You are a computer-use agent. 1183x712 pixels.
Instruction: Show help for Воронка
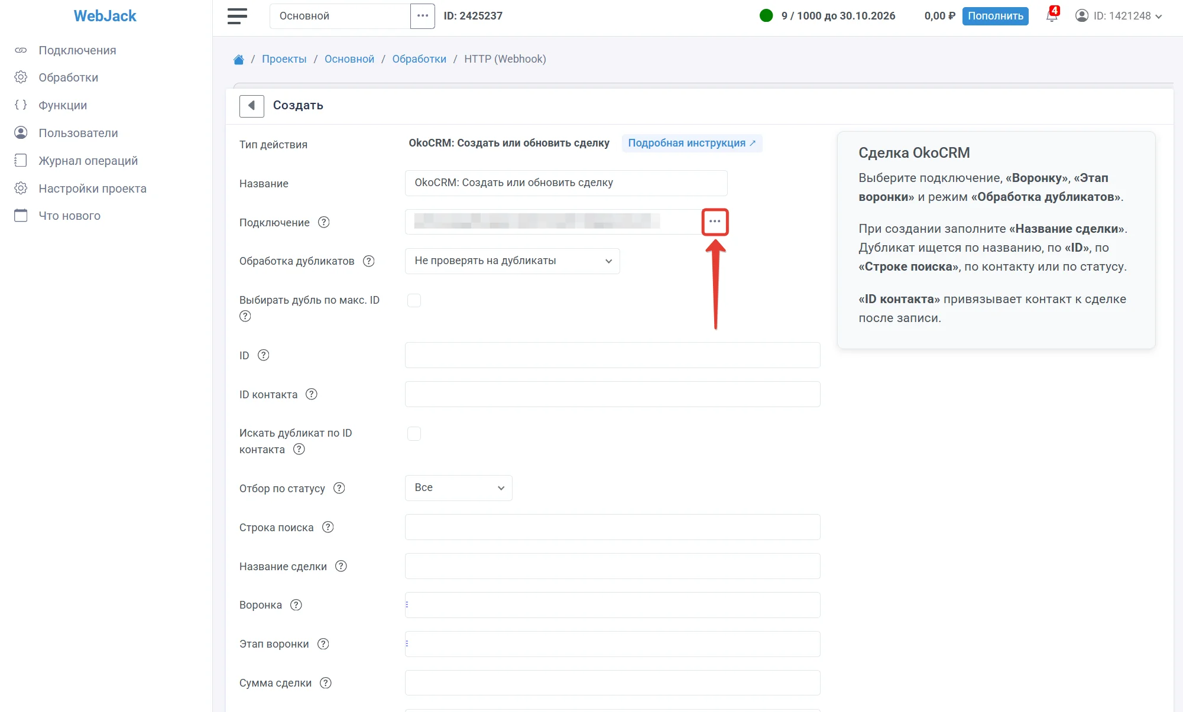[x=296, y=605]
